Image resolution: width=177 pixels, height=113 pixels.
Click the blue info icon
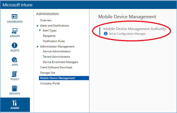(x=105, y=34)
